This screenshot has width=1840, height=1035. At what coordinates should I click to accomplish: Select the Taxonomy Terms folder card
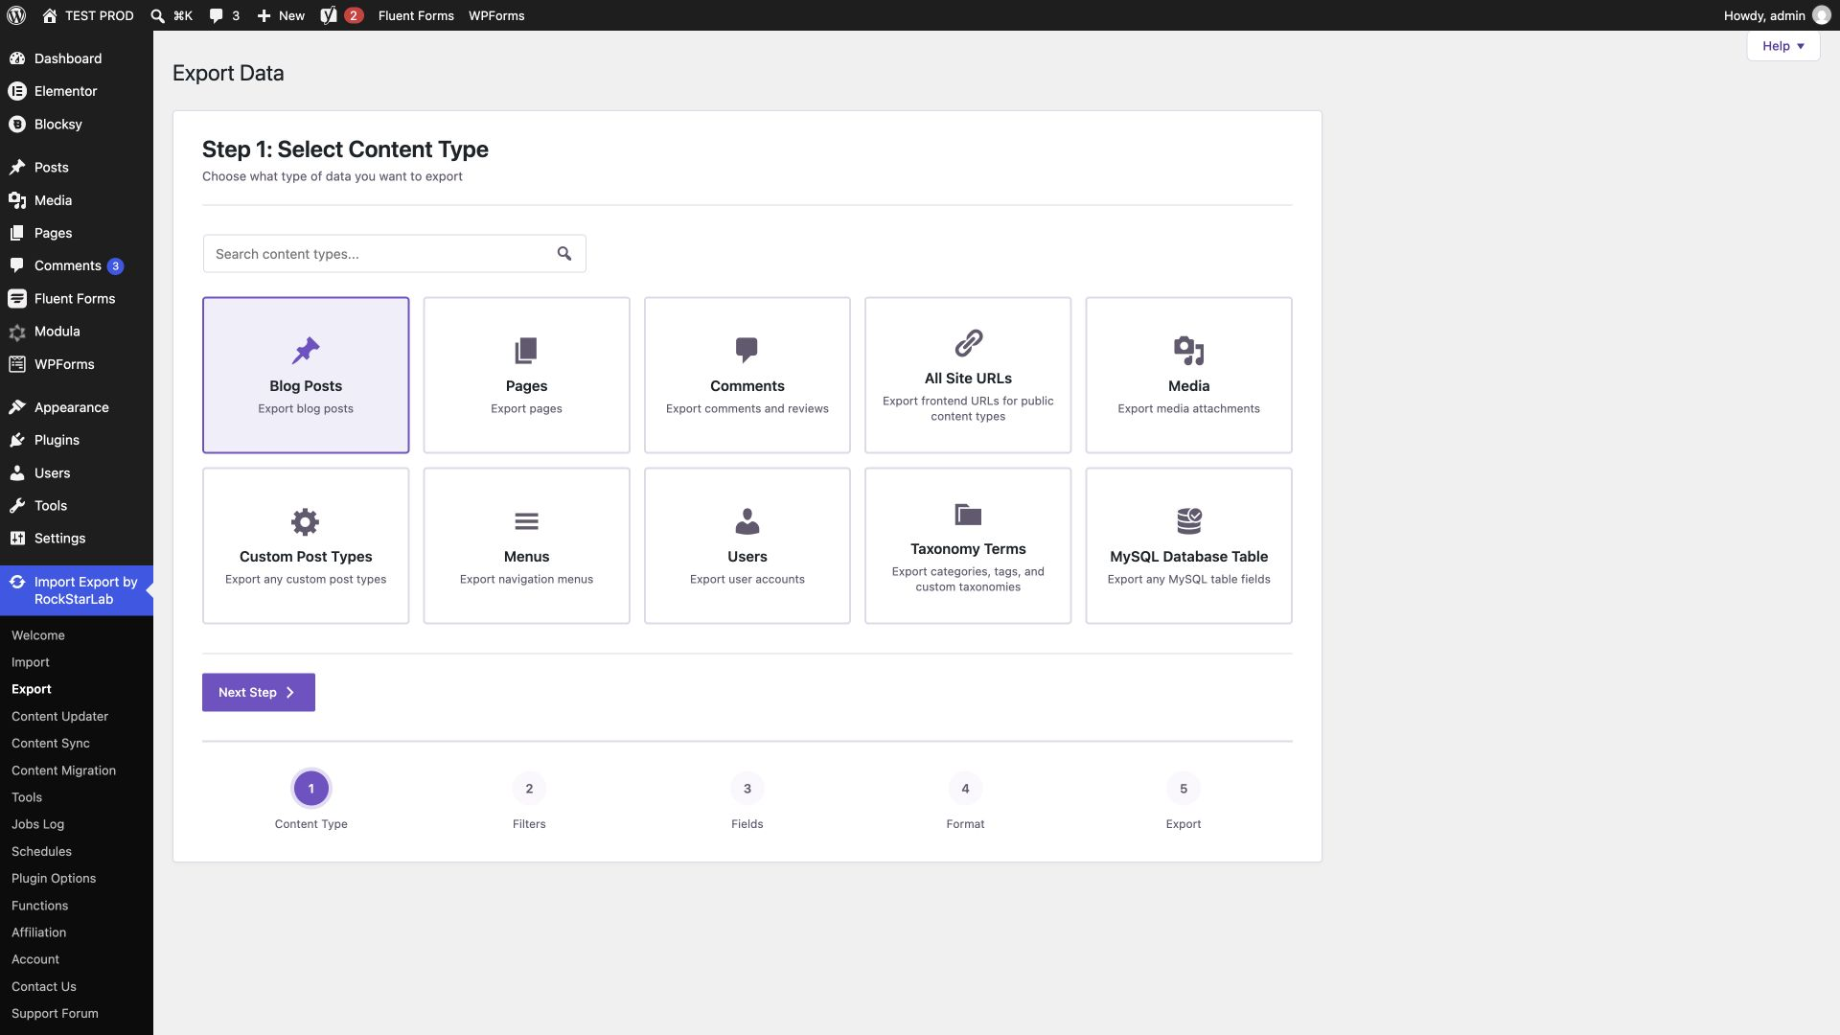point(968,545)
